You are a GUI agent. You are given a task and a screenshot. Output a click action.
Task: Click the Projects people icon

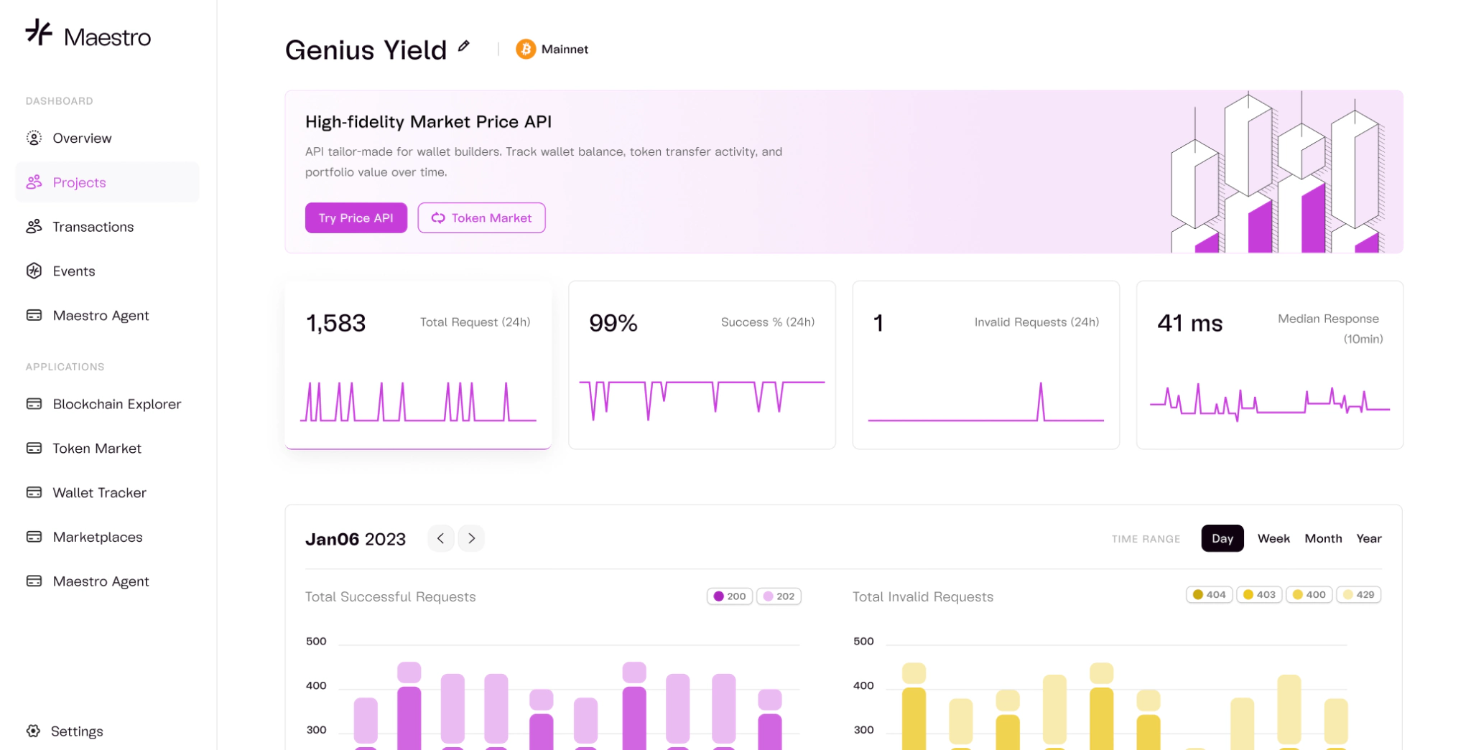pyautogui.click(x=34, y=182)
